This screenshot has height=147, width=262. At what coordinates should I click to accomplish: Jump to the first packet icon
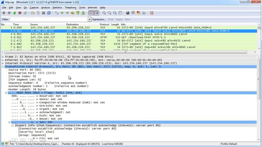coord(78,13)
